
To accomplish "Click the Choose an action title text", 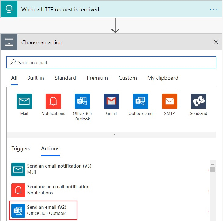I will point(42,42).
